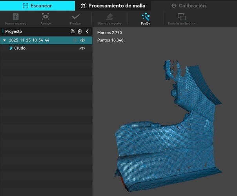This screenshot has height=196, width=237.
Task: Open the Procesamiento de malla tab
Action: point(113,5)
